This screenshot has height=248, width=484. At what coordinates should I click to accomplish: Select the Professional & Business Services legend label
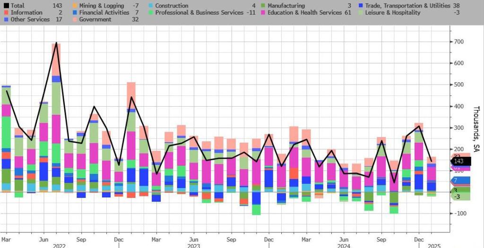click(199, 13)
